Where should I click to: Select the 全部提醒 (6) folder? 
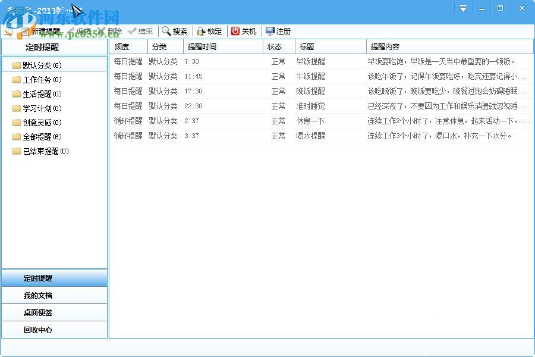[37, 137]
